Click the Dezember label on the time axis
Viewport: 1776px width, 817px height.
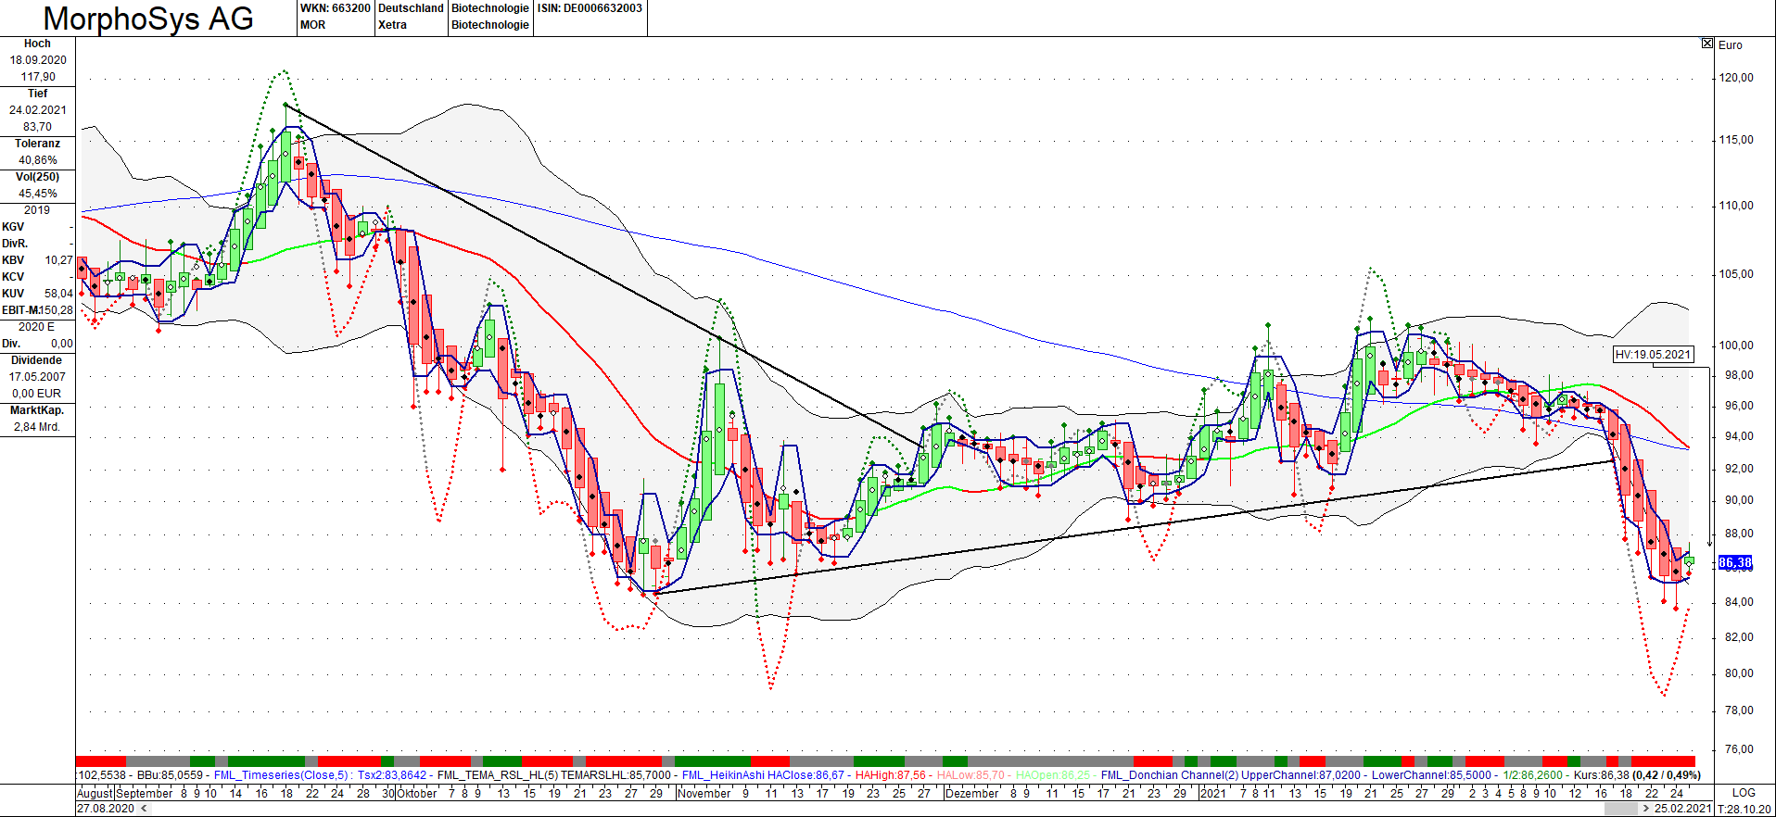(972, 793)
